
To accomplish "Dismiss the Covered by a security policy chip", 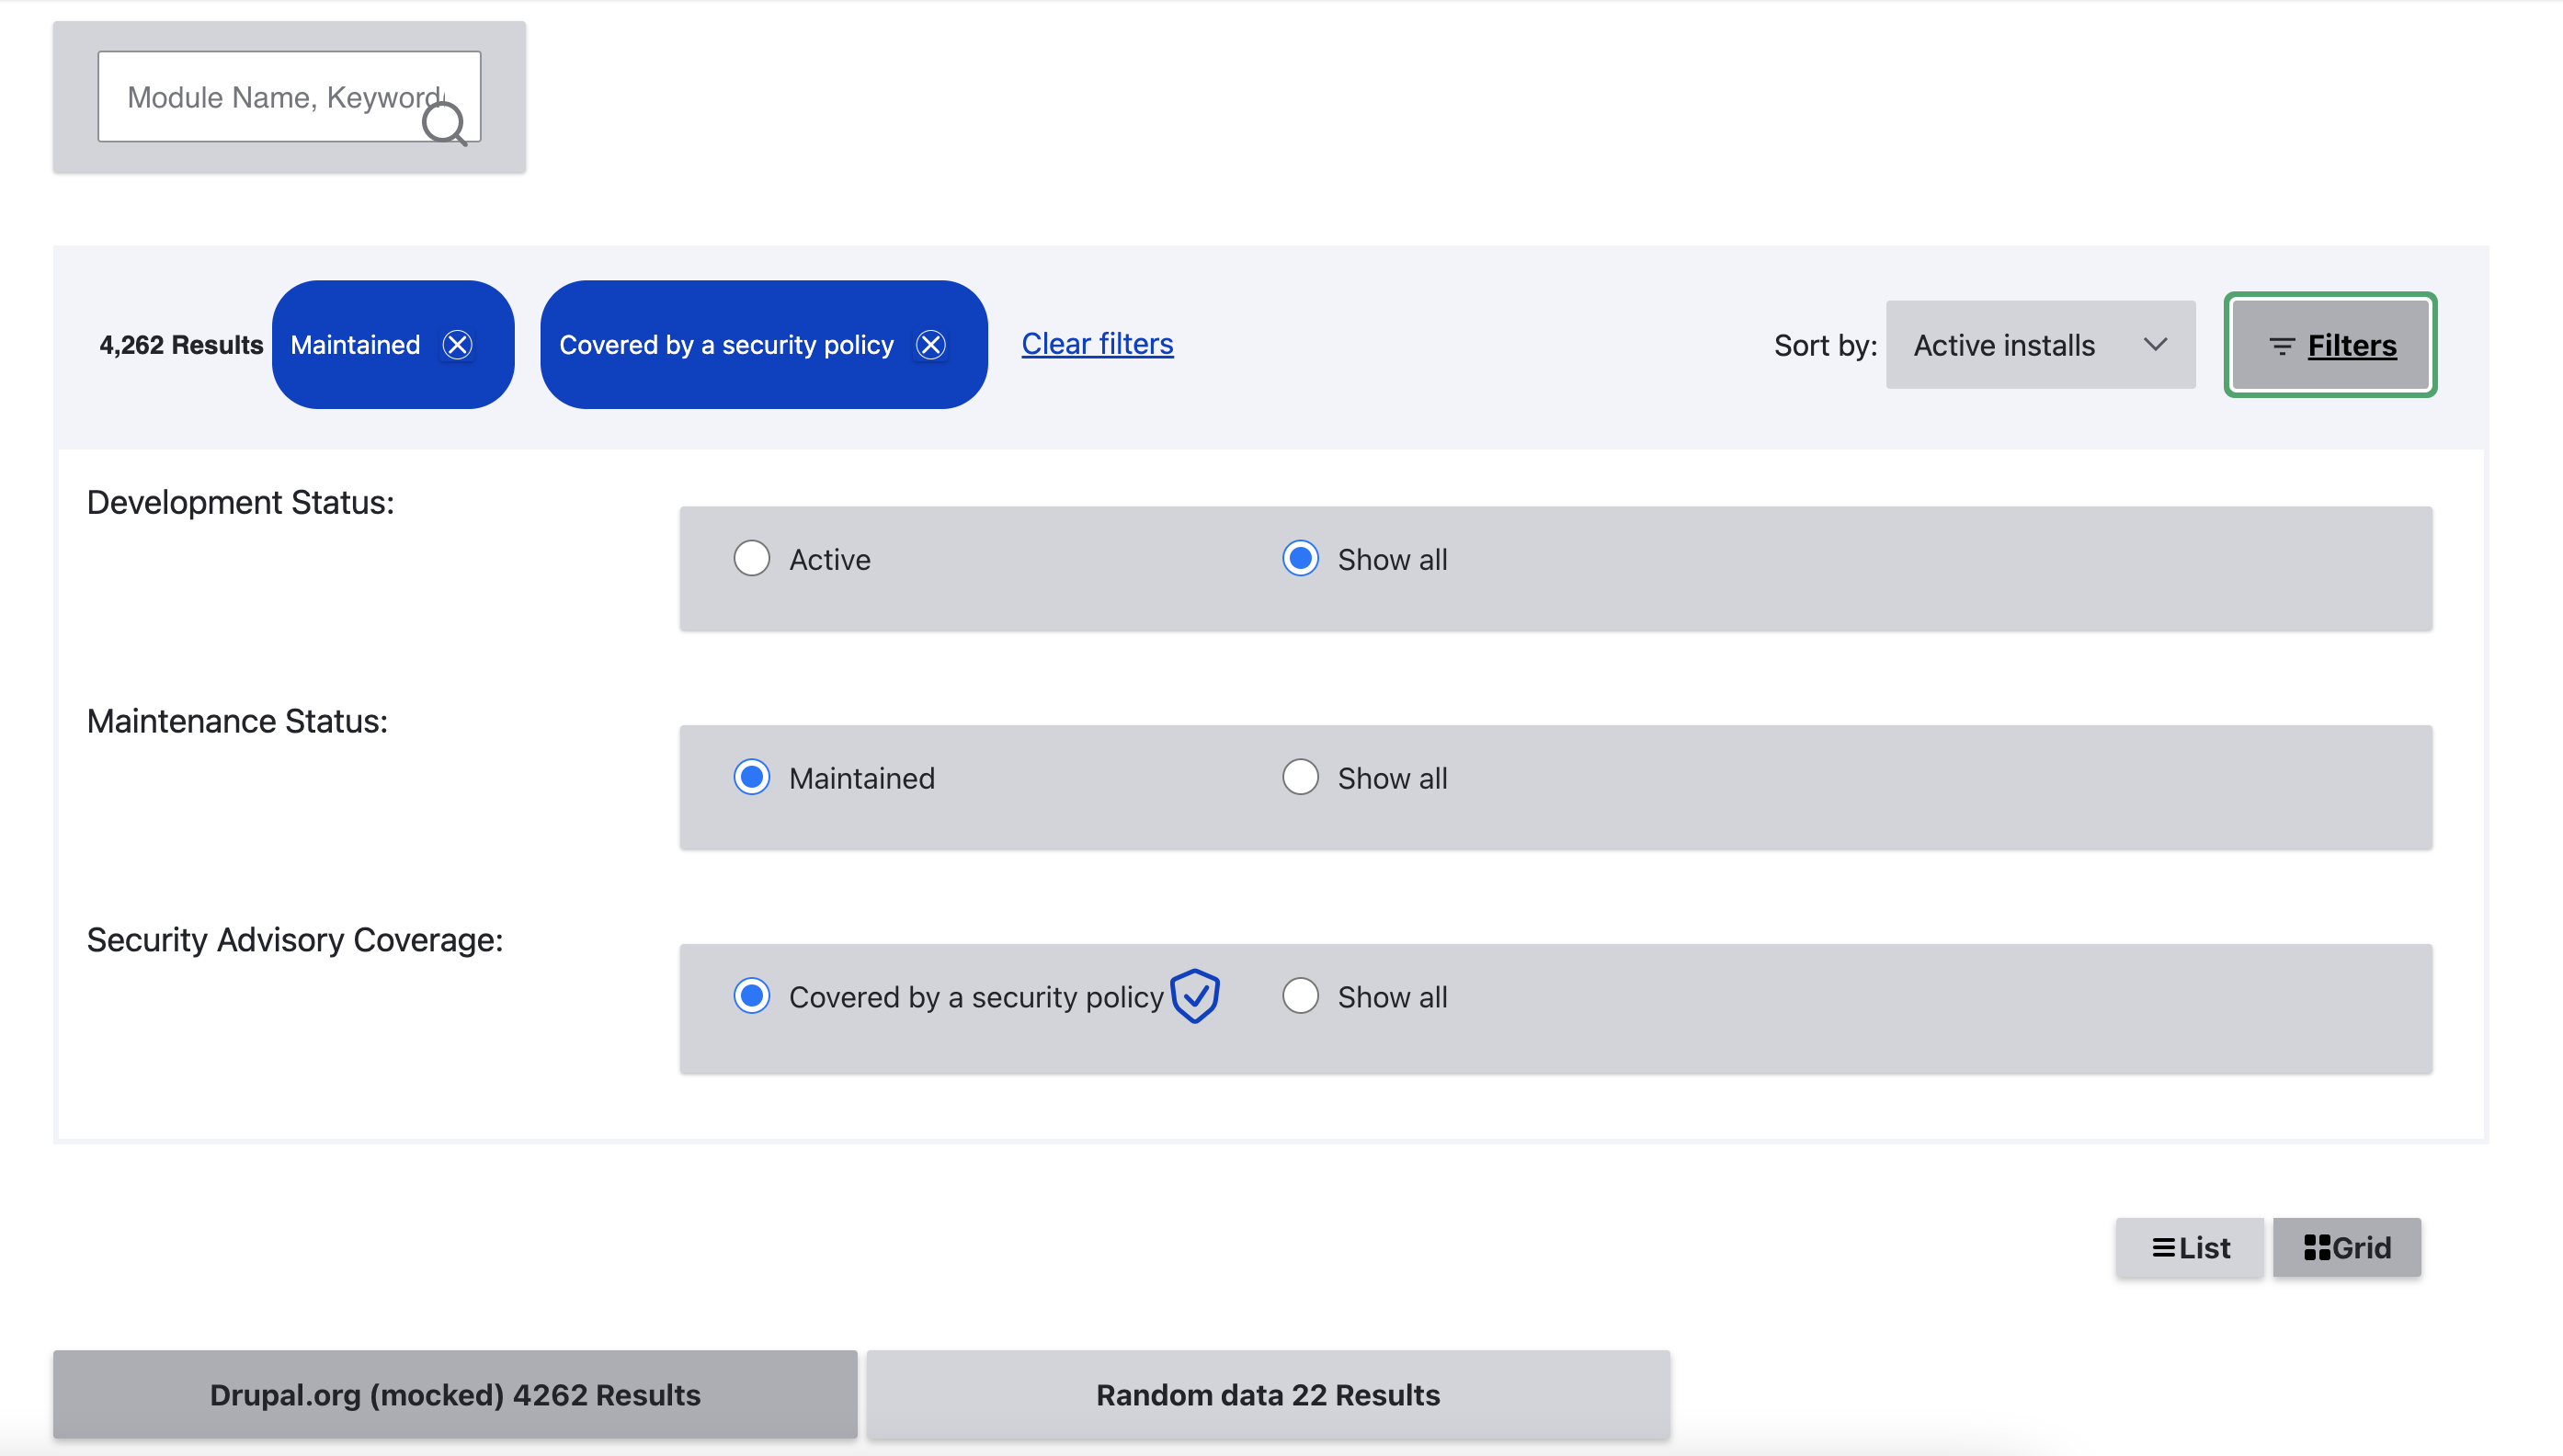I will [x=931, y=344].
